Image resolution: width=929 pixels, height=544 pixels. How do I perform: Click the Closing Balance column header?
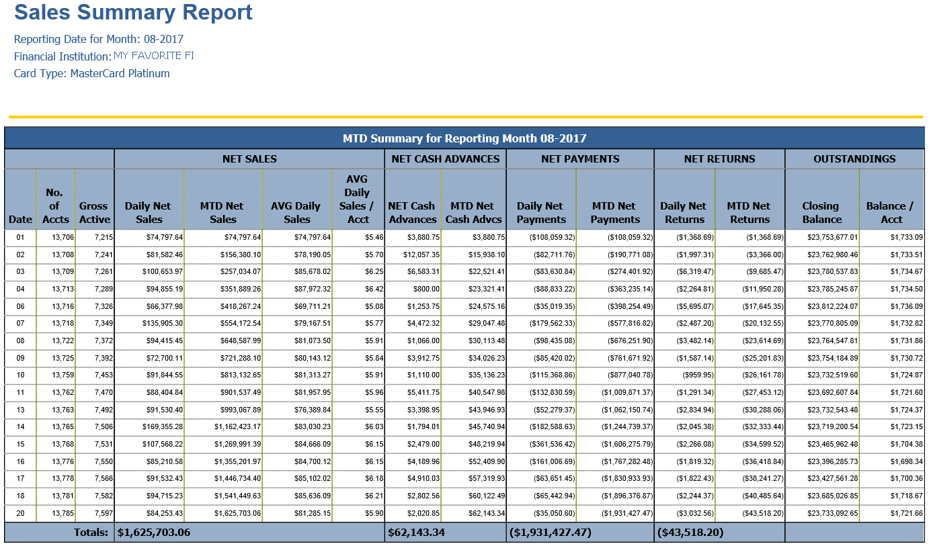click(x=822, y=199)
